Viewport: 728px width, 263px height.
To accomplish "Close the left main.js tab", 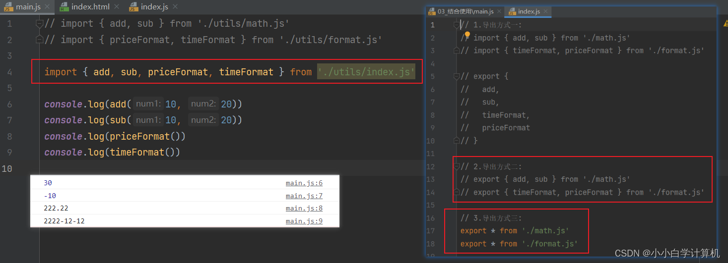I will (x=47, y=7).
